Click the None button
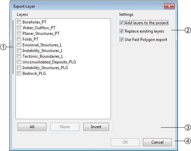The width and height of the screenshot is (191, 151). (x=65, y=127)
